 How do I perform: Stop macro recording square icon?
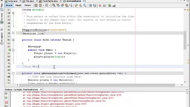click(x=104, y=5)
